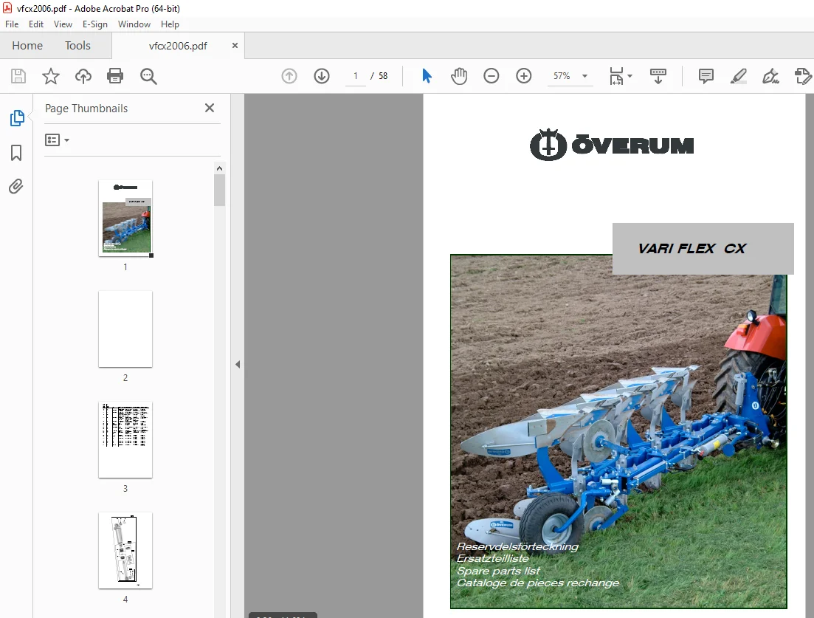Select page 4 diagram thumbnail
The width and height of the screenshot is (814, 618).
tap(125, 551)
